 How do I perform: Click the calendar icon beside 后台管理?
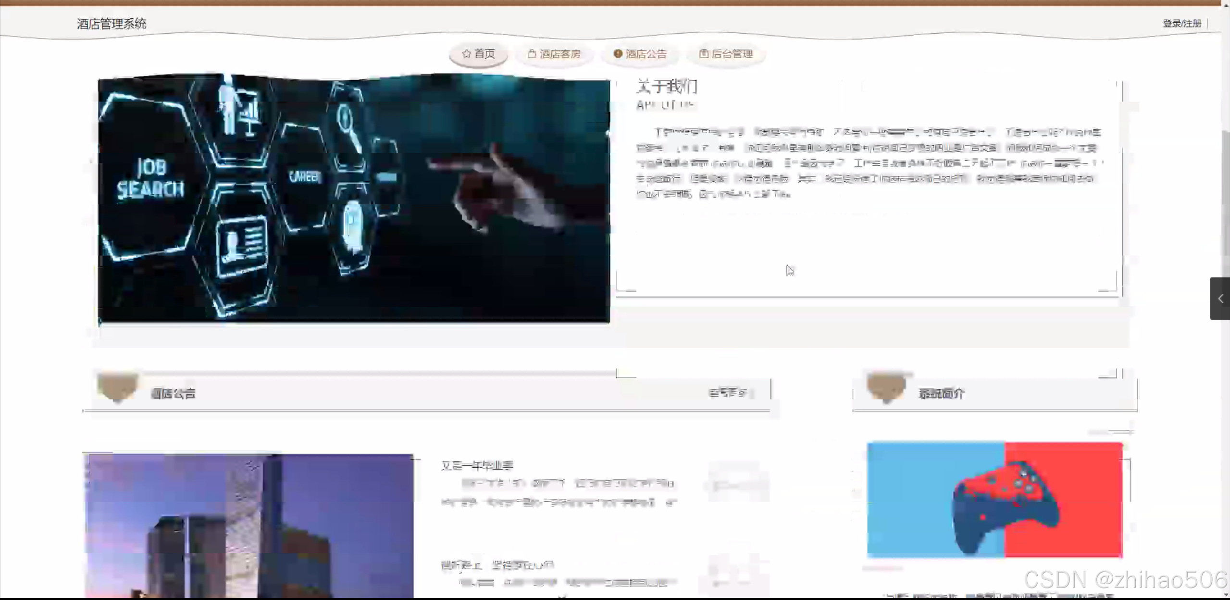click(x=703, y=54)
